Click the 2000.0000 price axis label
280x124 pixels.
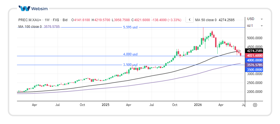[x=254, y=91]
